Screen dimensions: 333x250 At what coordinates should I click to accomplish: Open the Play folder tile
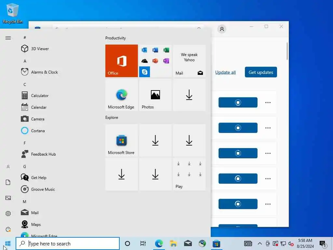click(x=189, y=174)
